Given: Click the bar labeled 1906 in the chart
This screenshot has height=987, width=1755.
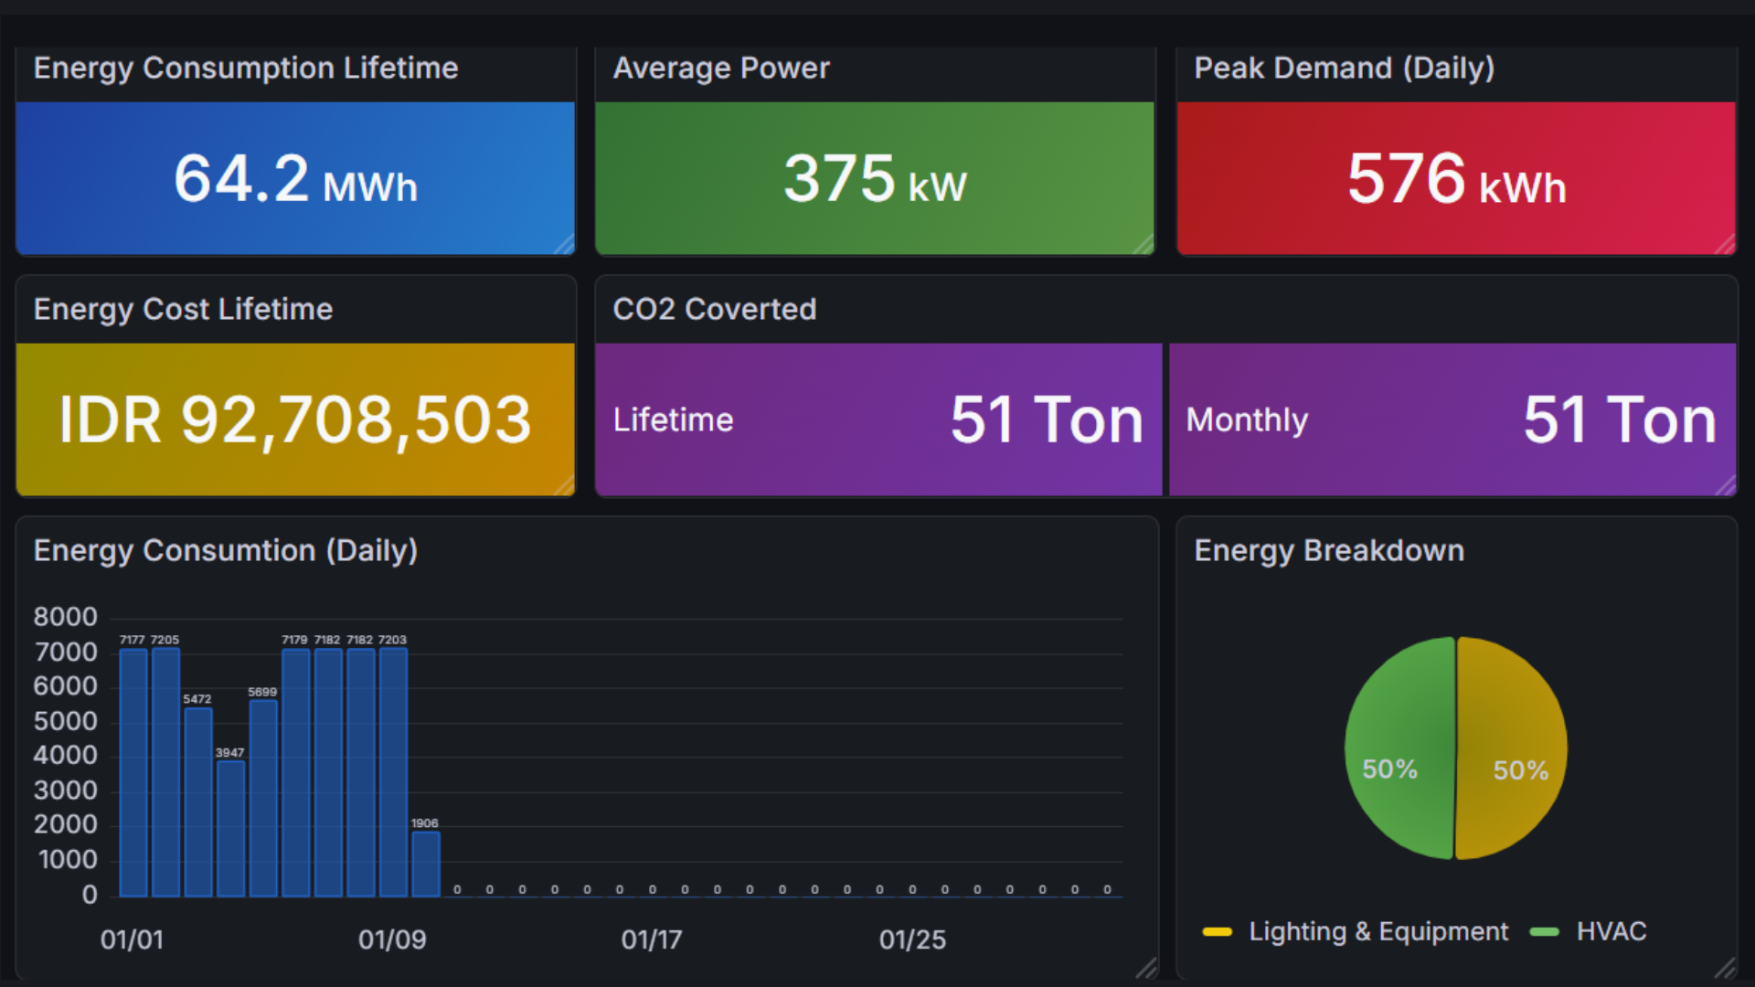Looking at the screenshot, I should click(426, 864).
